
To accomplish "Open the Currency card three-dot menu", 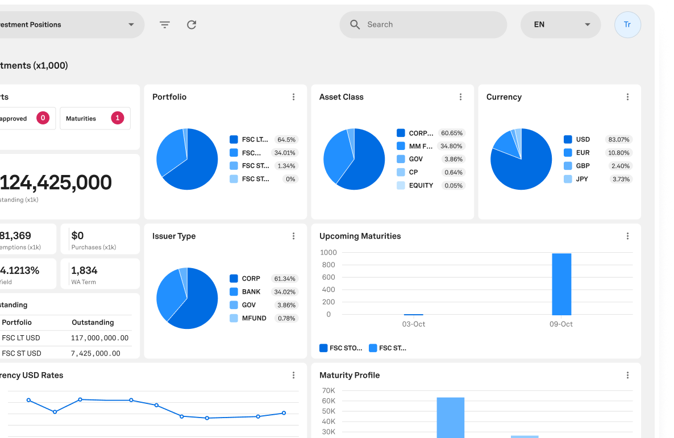I will click(x=627, y=97).
